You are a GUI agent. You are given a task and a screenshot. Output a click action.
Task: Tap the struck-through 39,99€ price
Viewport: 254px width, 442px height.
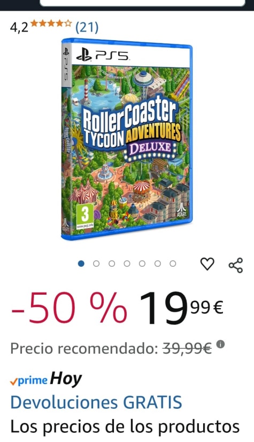click(x=187, y=349)
